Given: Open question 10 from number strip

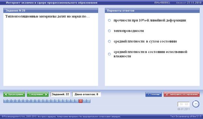Looking at the screenshot, I should [x=41, y=101].
